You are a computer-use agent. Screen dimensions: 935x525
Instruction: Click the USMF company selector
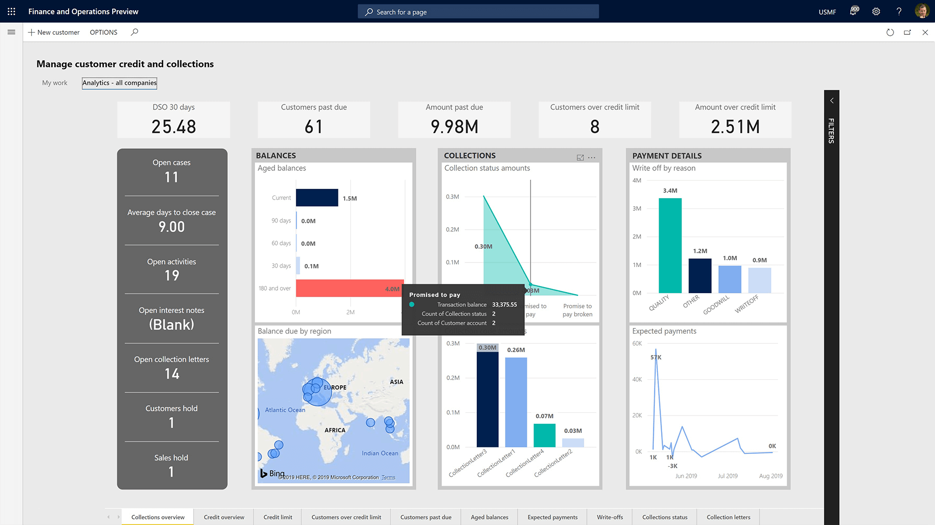point(827,12)
